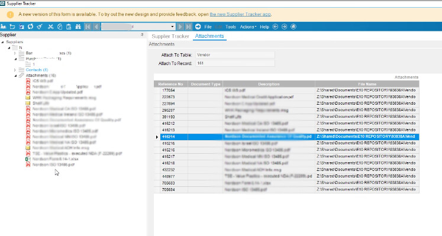Go to previous record navigation button
The height and width of the screenshot is (236, 442).
[x=96, y=27]
